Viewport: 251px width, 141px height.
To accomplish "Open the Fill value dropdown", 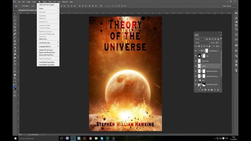I will tap(220, 46).
